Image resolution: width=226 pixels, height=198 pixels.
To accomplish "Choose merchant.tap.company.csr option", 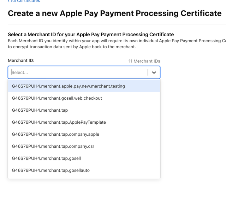I will [x=84, y=146].
